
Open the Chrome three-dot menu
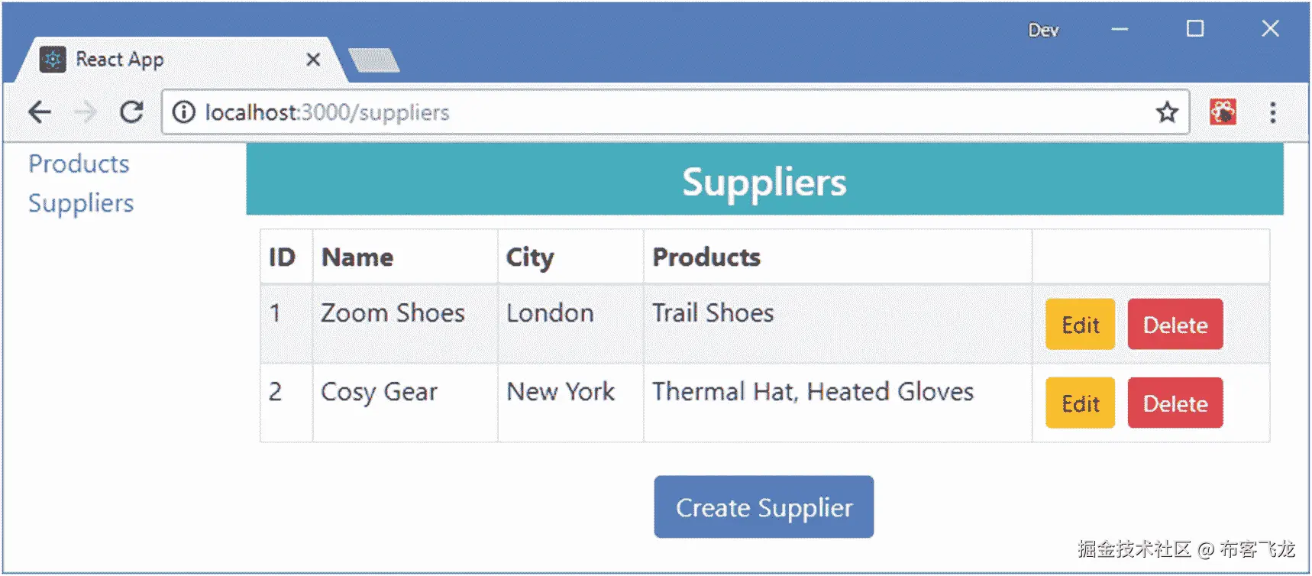coord(1272,112)
